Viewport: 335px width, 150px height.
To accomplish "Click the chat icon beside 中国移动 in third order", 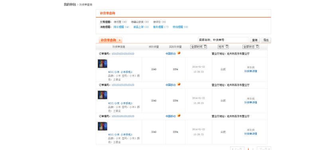I will [179, 116].
